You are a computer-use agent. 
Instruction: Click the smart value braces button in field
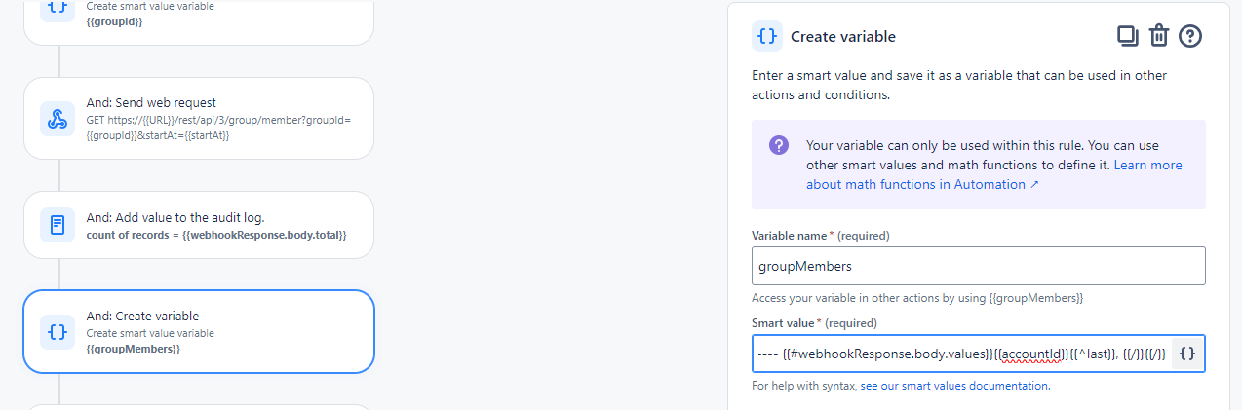pos(1187,354)
